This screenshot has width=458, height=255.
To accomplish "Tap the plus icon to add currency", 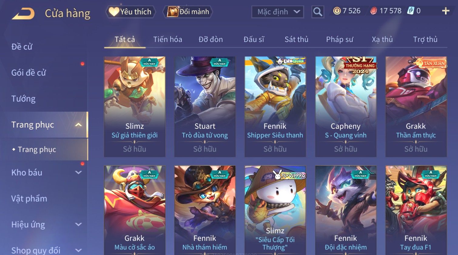I will (x=446, y=11).
